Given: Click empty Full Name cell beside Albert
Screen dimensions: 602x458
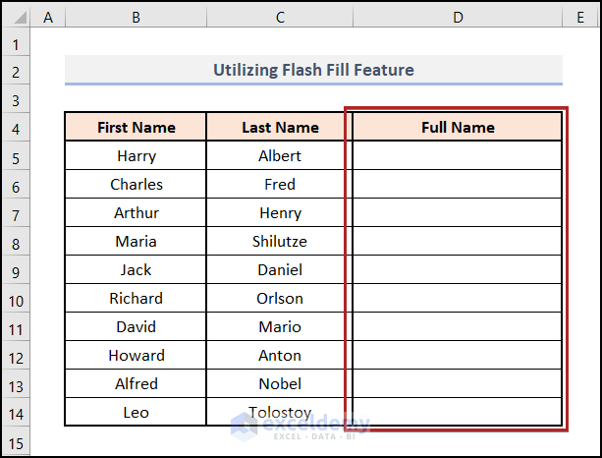Looking at the screenshot, I should 458,156.
